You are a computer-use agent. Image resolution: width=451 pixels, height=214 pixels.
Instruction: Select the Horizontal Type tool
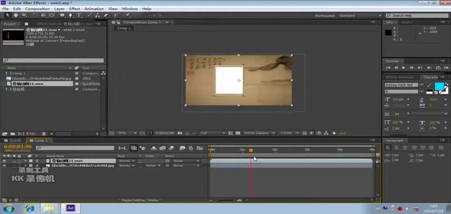(79, 15)
